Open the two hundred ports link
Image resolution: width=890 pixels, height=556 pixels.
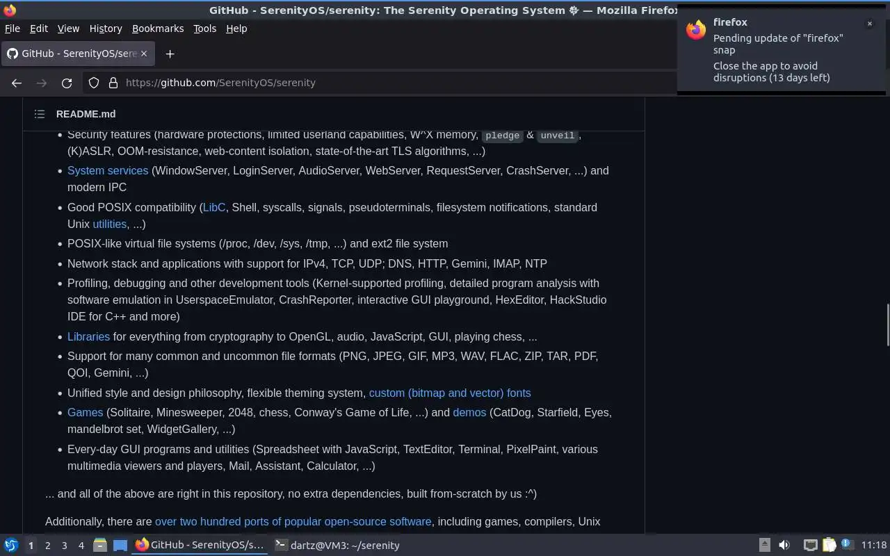click(x=293, y=521)
